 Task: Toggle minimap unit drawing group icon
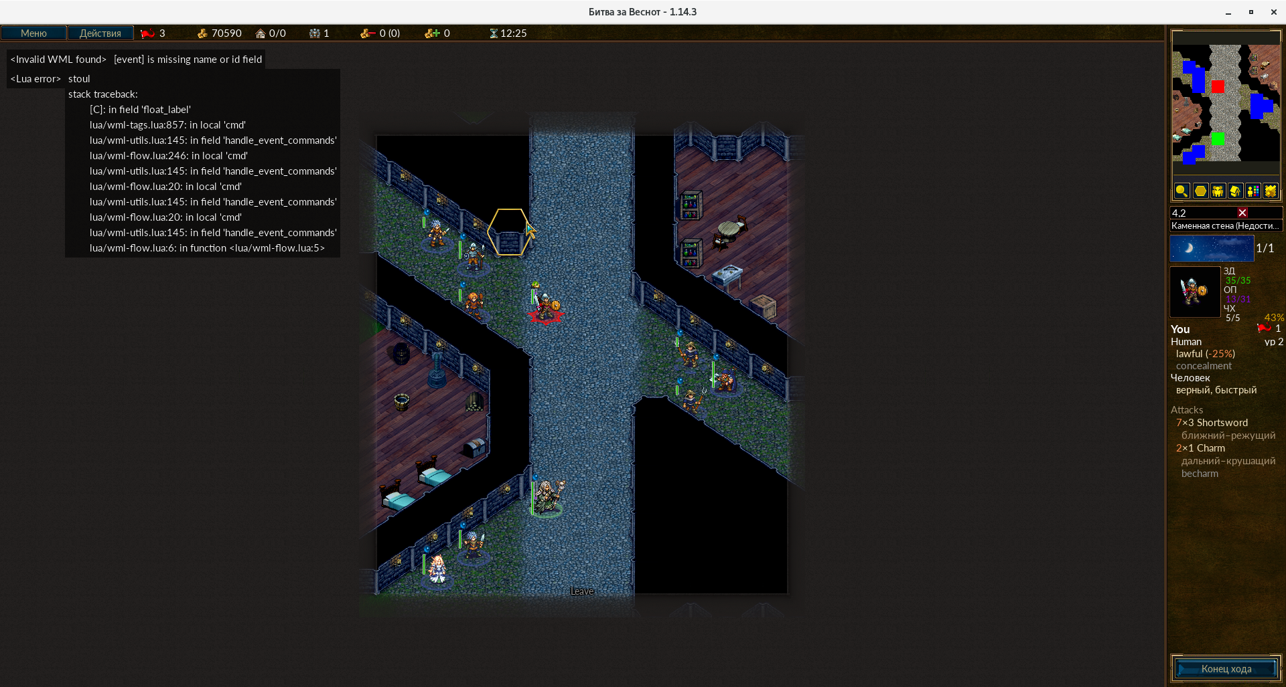click(1218, 191)
